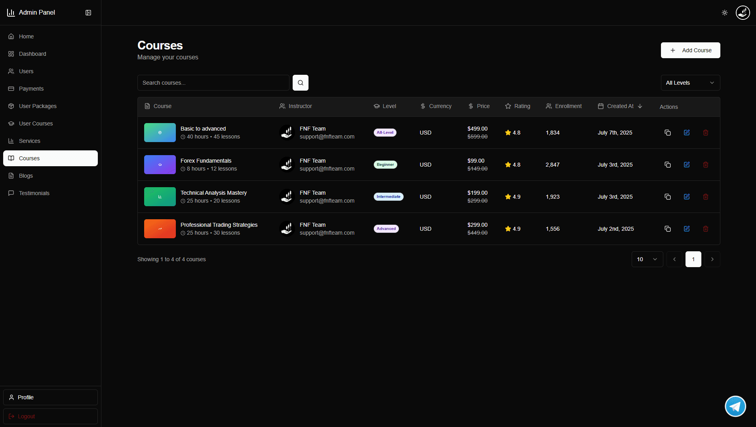The image size is (756, 427).
Task: Click the Technical Analysis Mastery green thumbnail
Action: tap(160, 197)
